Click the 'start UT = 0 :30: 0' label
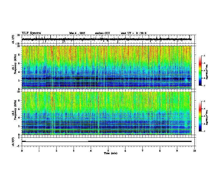Screen dimensions: 219x169 click(134, 33)
